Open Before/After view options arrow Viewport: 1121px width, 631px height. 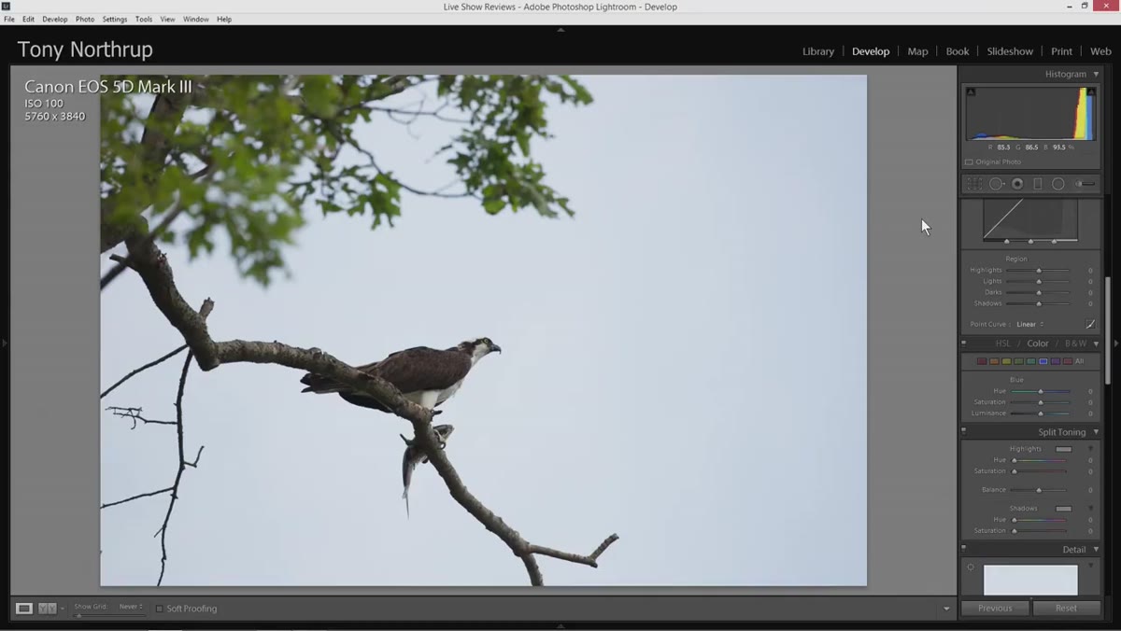(x=63, y=609)
